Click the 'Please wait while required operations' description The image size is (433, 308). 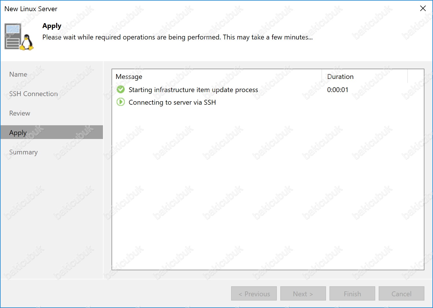coord(178,37)
